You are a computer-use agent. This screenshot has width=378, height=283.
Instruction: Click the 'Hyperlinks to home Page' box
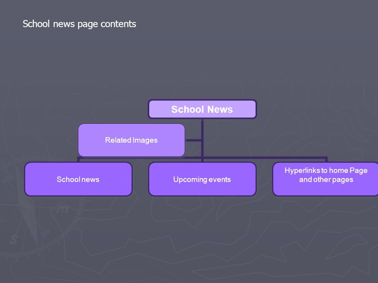pos(326,179)
